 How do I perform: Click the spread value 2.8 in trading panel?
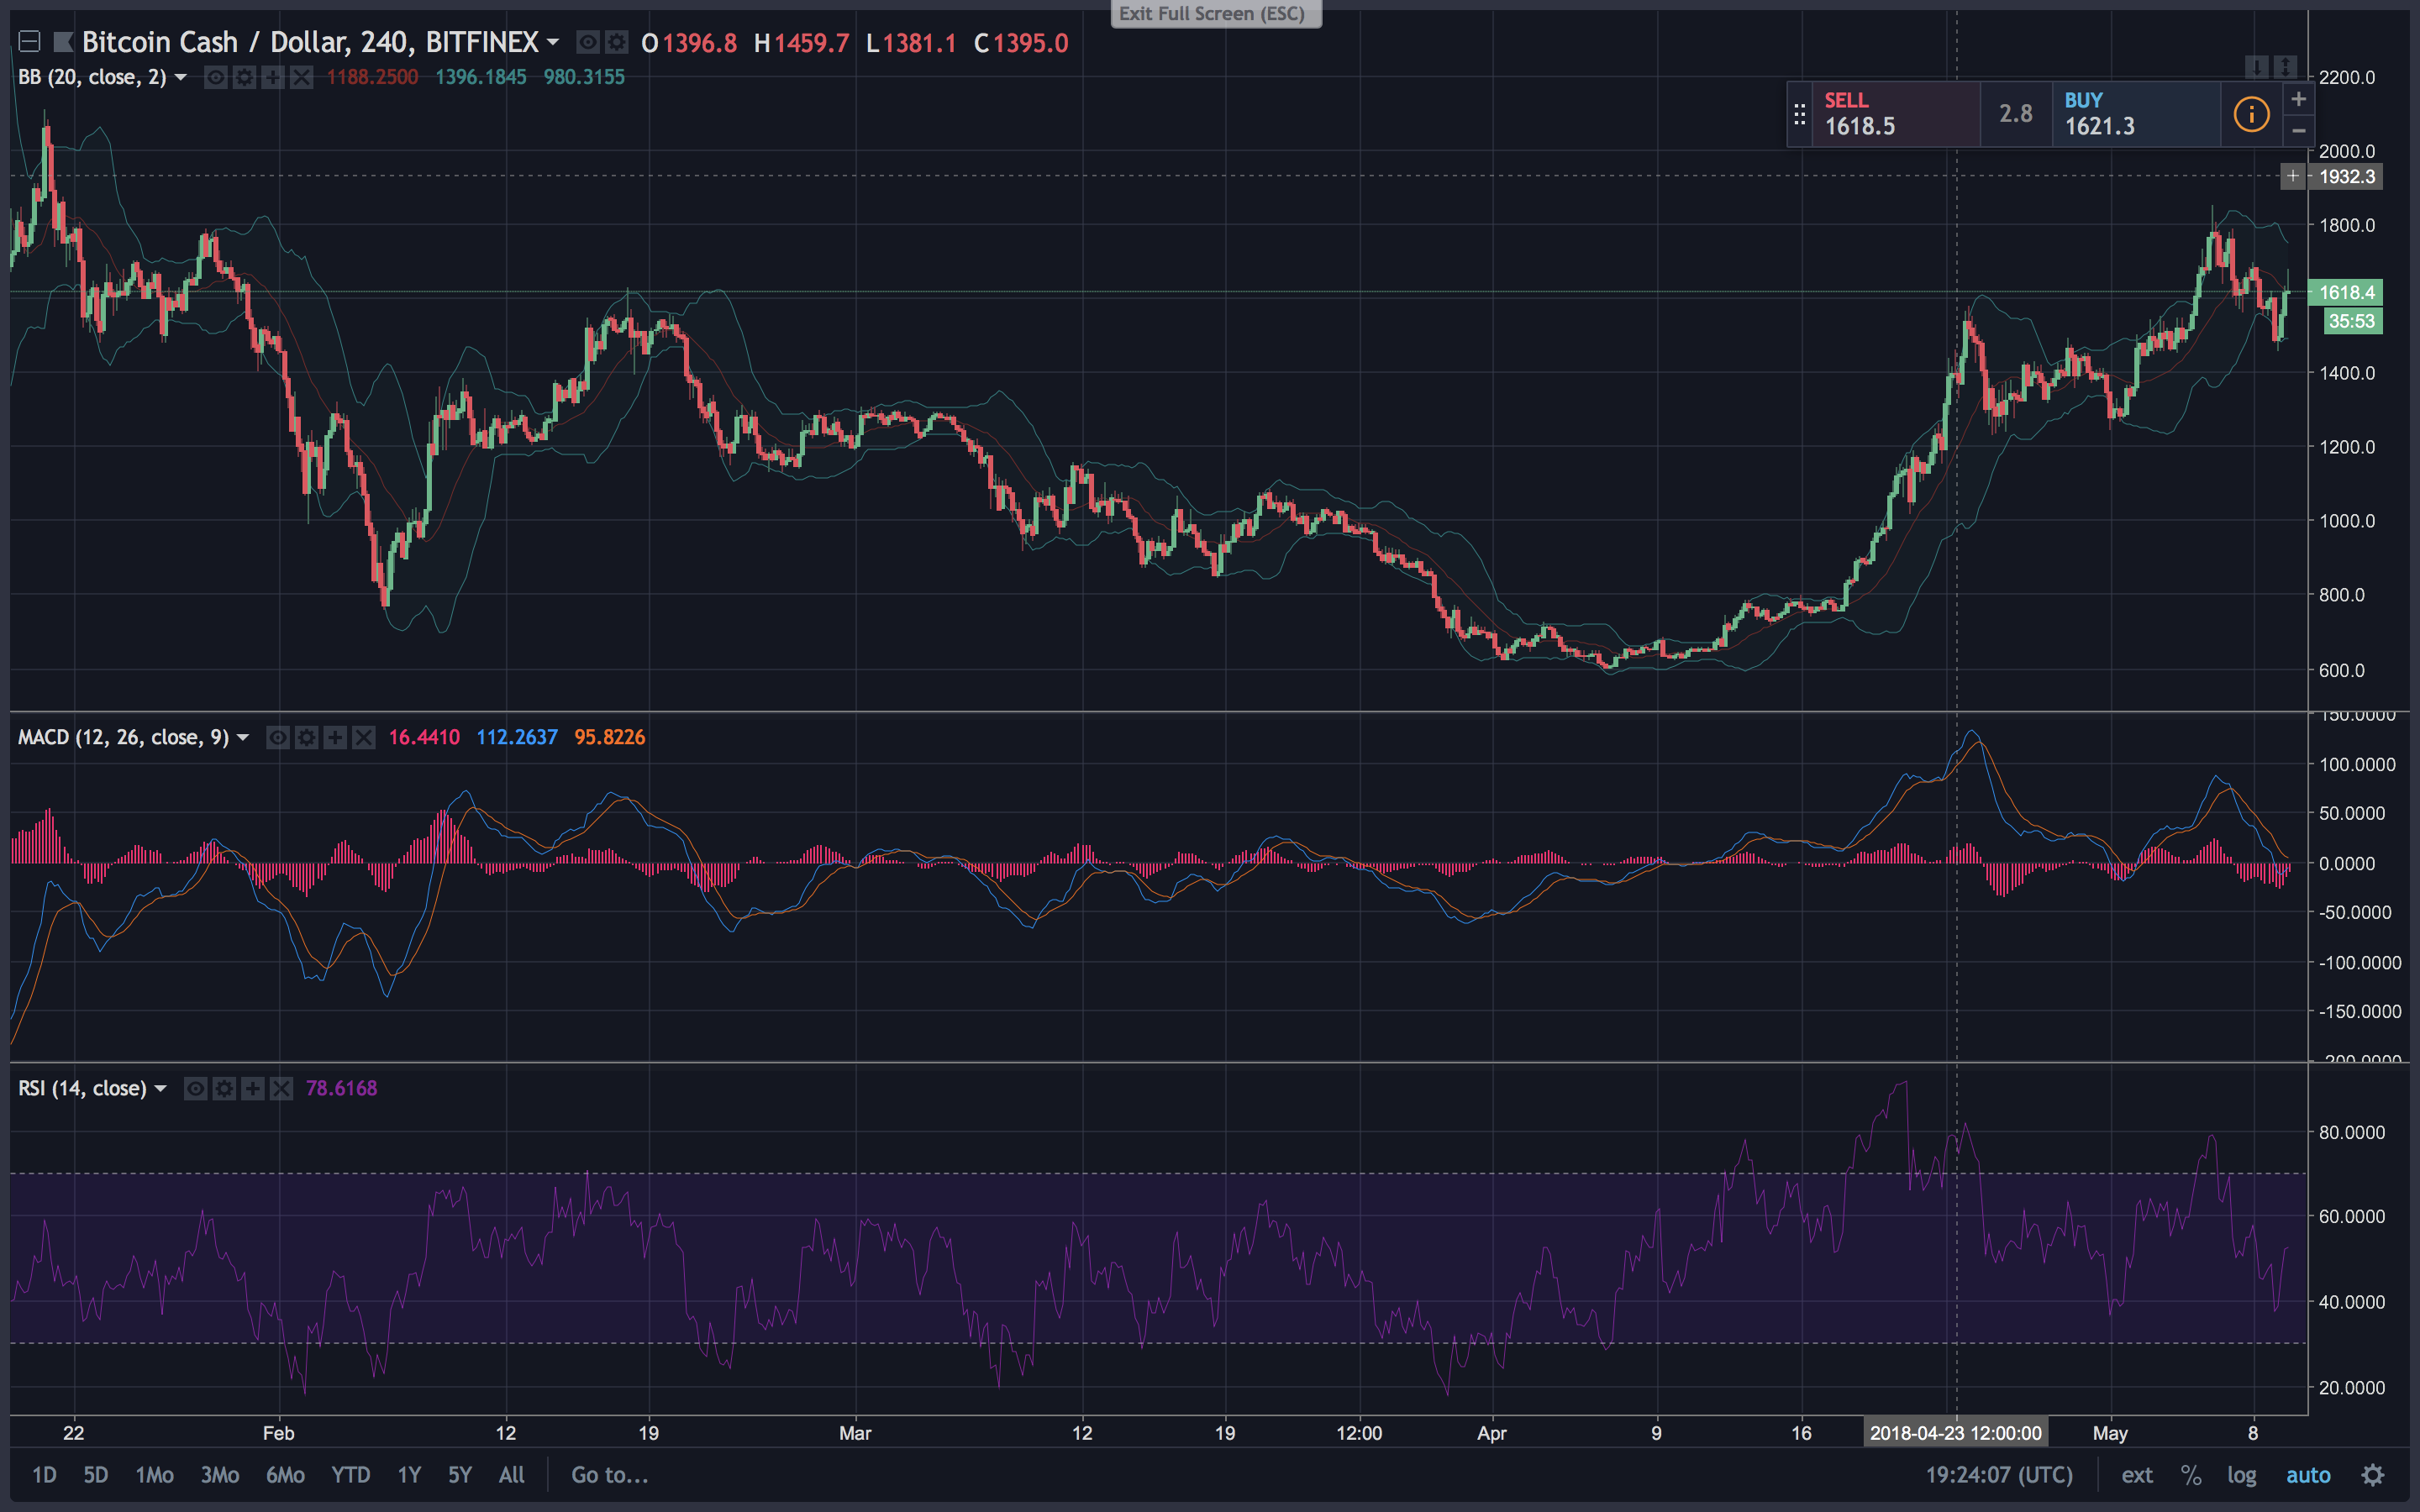click(x=2016, y=114)
